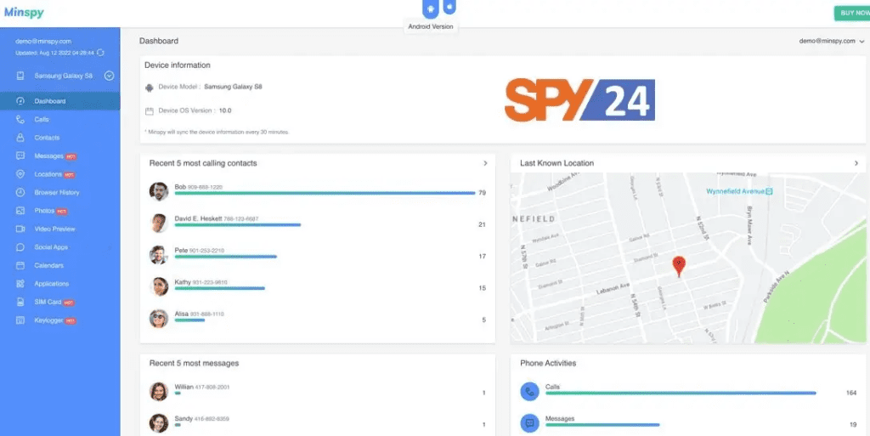
Task: Click the Applications grid icon
Action: coord(20,284)
